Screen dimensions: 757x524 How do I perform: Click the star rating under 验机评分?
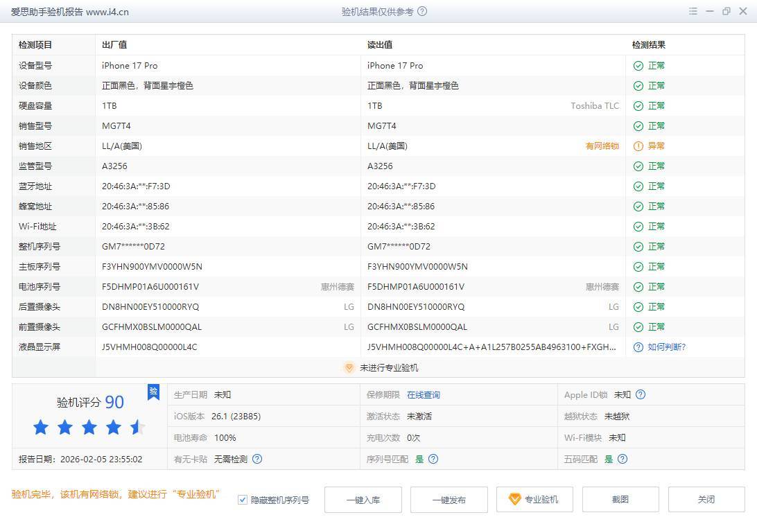(89, 427)
